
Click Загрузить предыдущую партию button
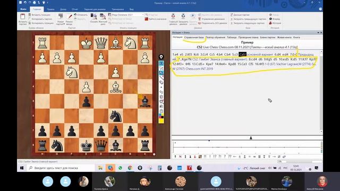[x=248, y=19]
